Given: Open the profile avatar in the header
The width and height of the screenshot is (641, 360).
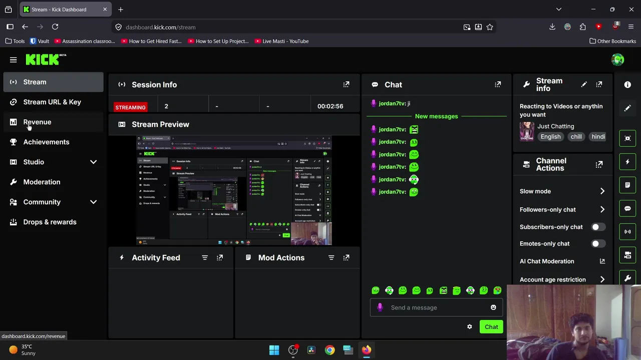Looking at the screenshot, I should click(617, 59).
